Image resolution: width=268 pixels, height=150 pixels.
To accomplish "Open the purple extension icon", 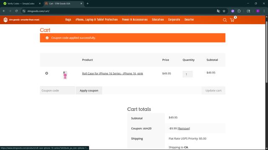I will (233, 11).
